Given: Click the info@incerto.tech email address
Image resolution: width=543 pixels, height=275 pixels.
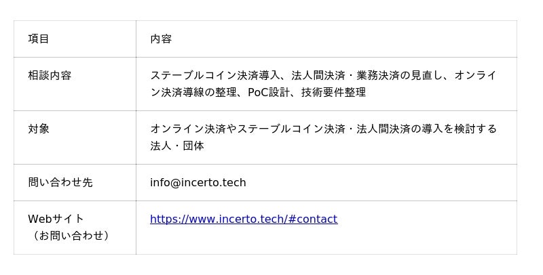Looking at the screenshot, I should pos(198,183).
